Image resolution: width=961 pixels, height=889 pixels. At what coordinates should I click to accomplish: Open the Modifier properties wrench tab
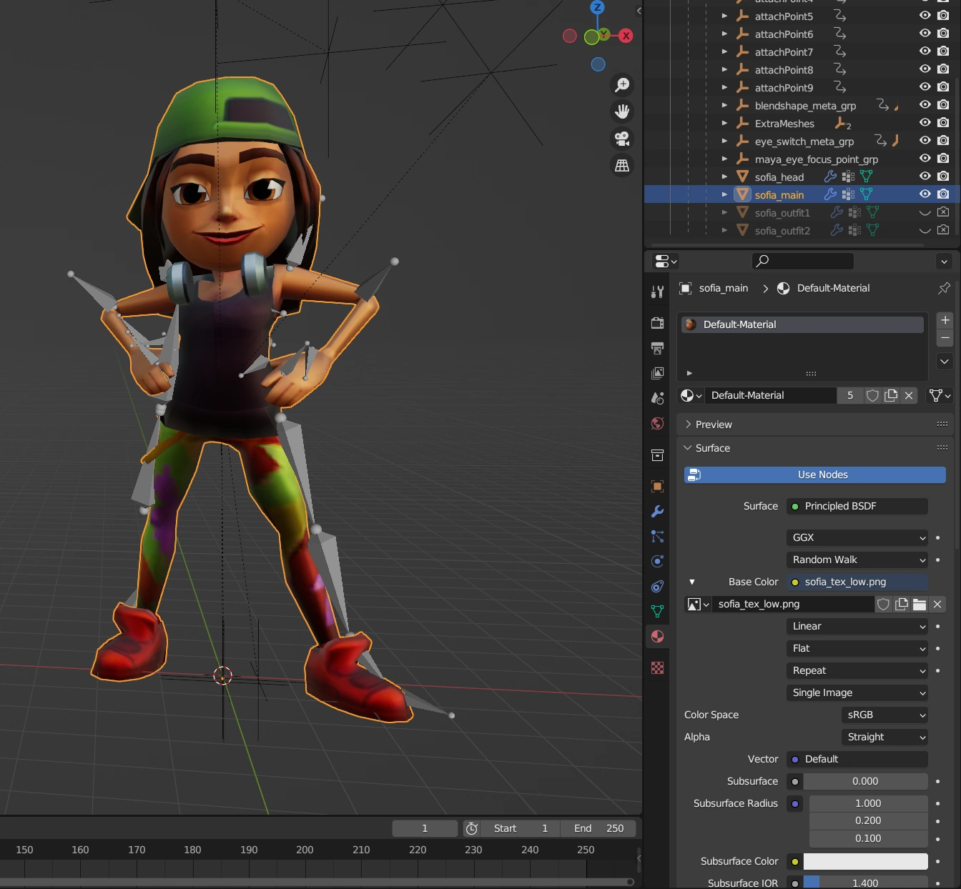[657, 512]
